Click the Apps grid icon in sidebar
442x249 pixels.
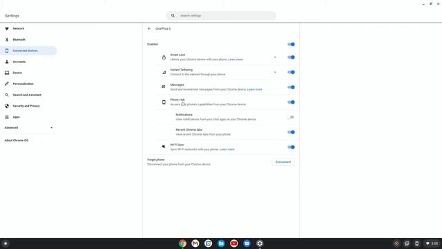click(x=7, y=117)
